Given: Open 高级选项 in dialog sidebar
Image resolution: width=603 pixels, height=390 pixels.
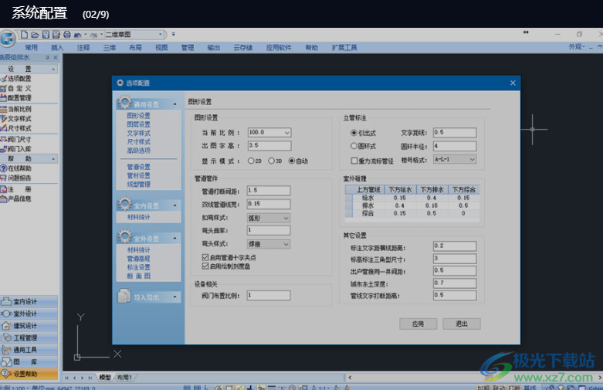Looking at the screenshot, I should (x=139, y=151).
